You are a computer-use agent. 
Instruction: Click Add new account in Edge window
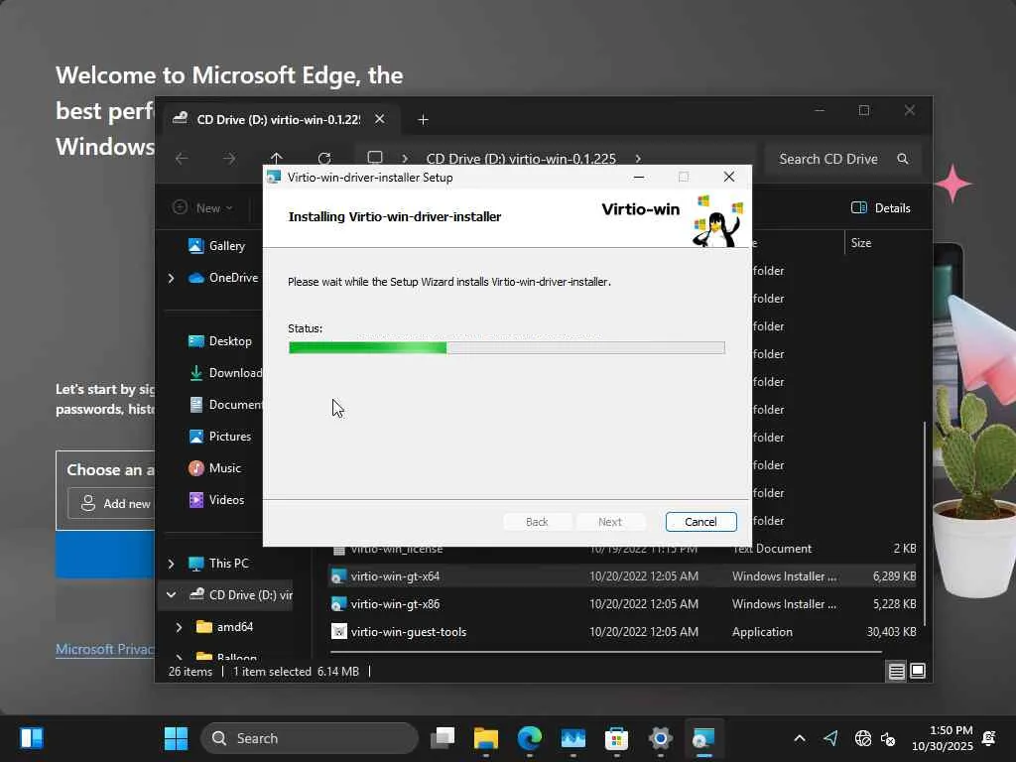pos(111,503)
